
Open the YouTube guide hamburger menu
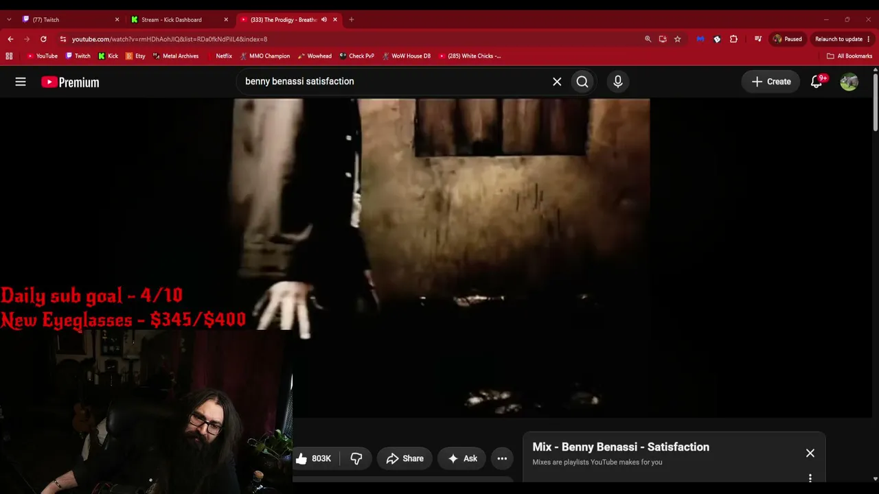click(x=21, y=82)
